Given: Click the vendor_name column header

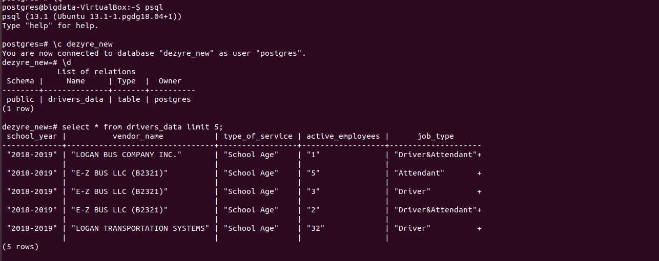Looking at the screenshot, I should pyautogui.click(x=138, y=136).
